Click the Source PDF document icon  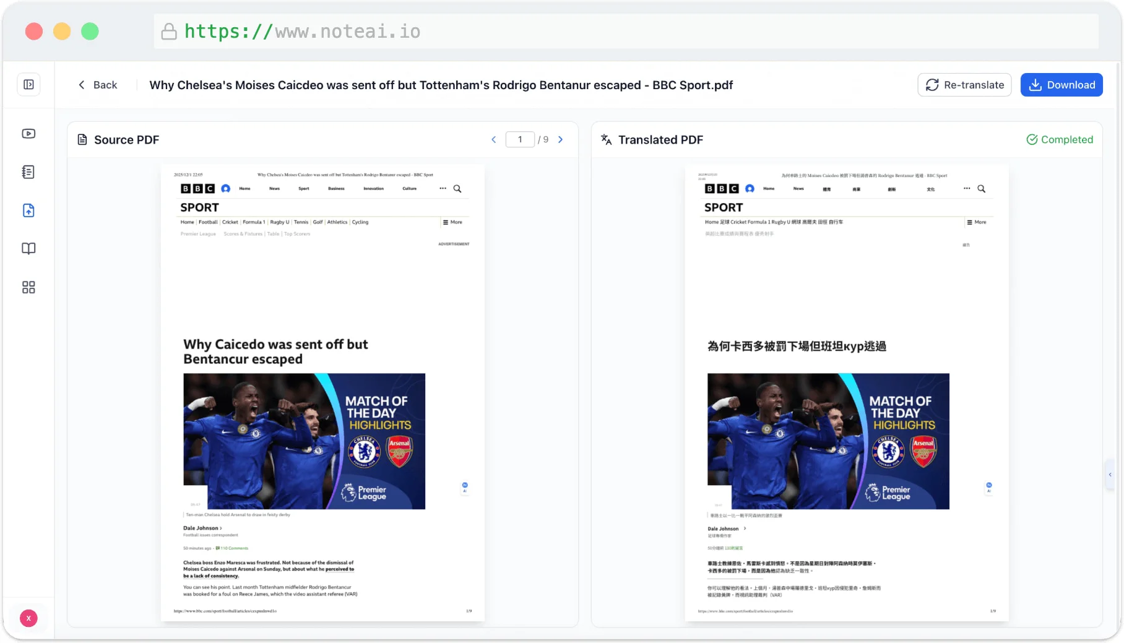point(82,139)
